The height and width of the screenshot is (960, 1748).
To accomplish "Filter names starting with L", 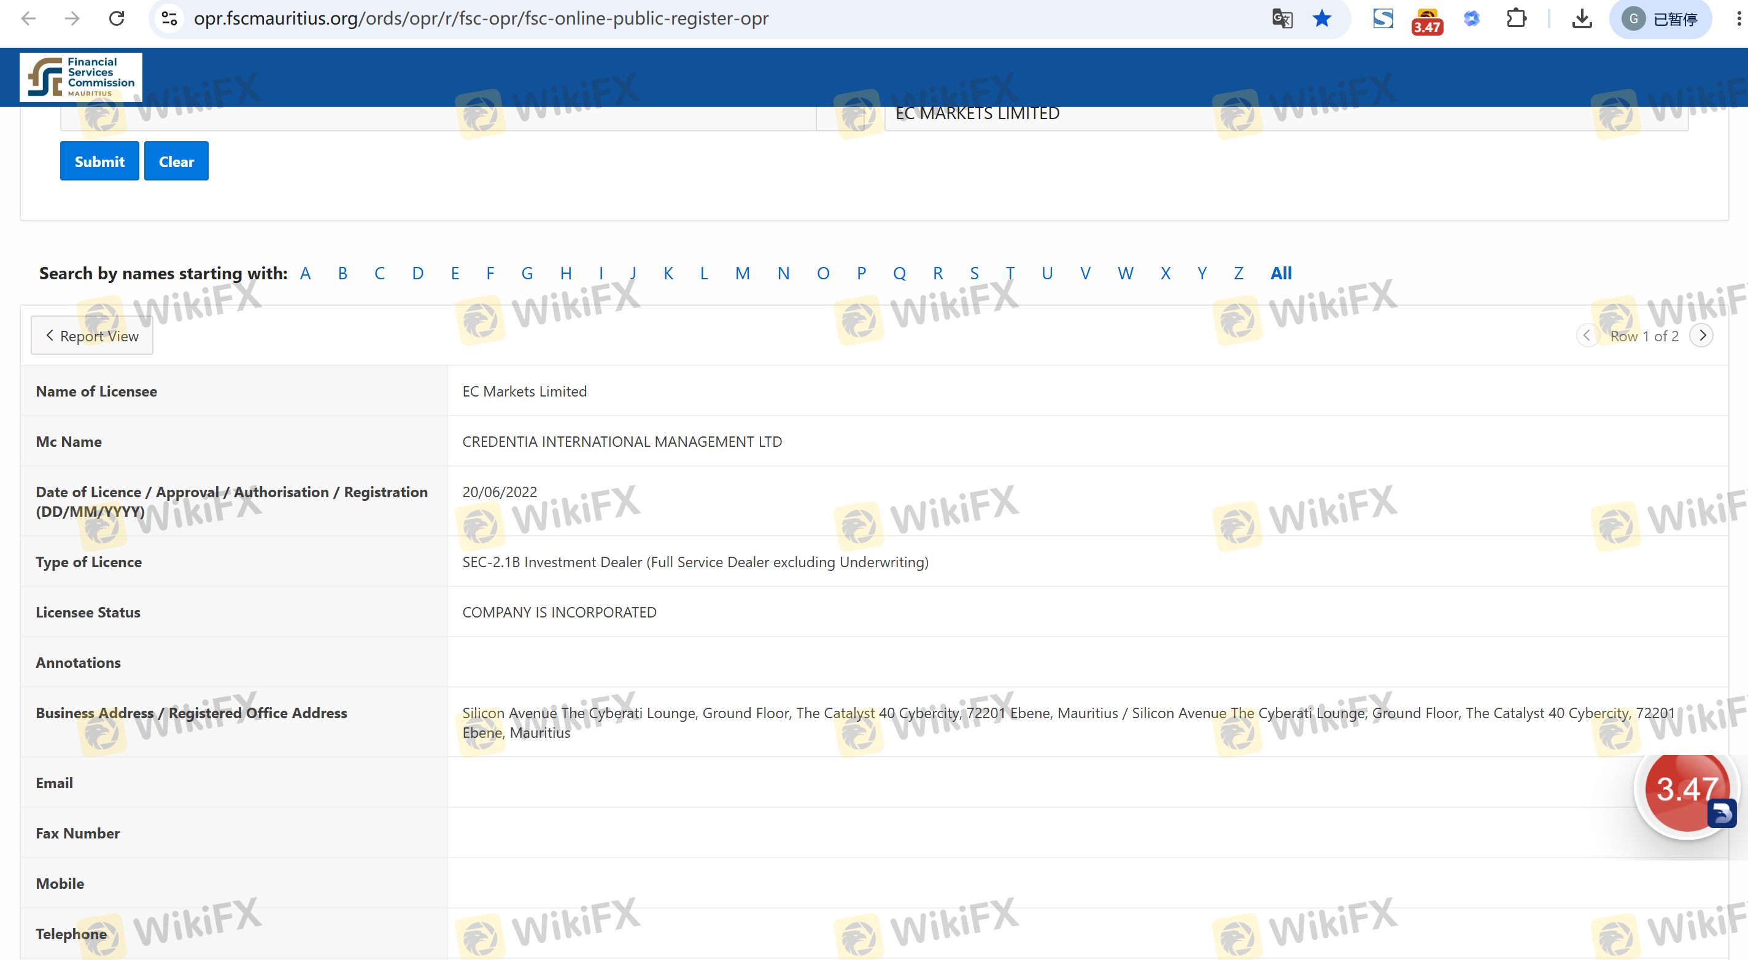I will pyautogui.click(x=703, y=273).
